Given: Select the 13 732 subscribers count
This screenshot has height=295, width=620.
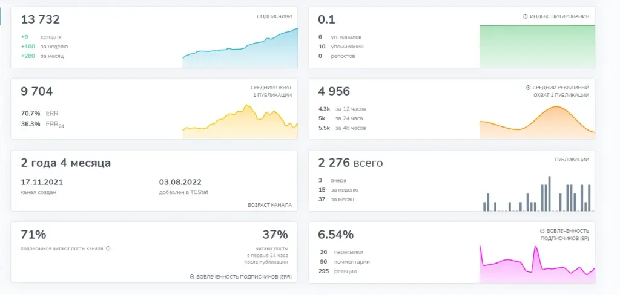Looking at the screenshot, I should click(41, 19).
